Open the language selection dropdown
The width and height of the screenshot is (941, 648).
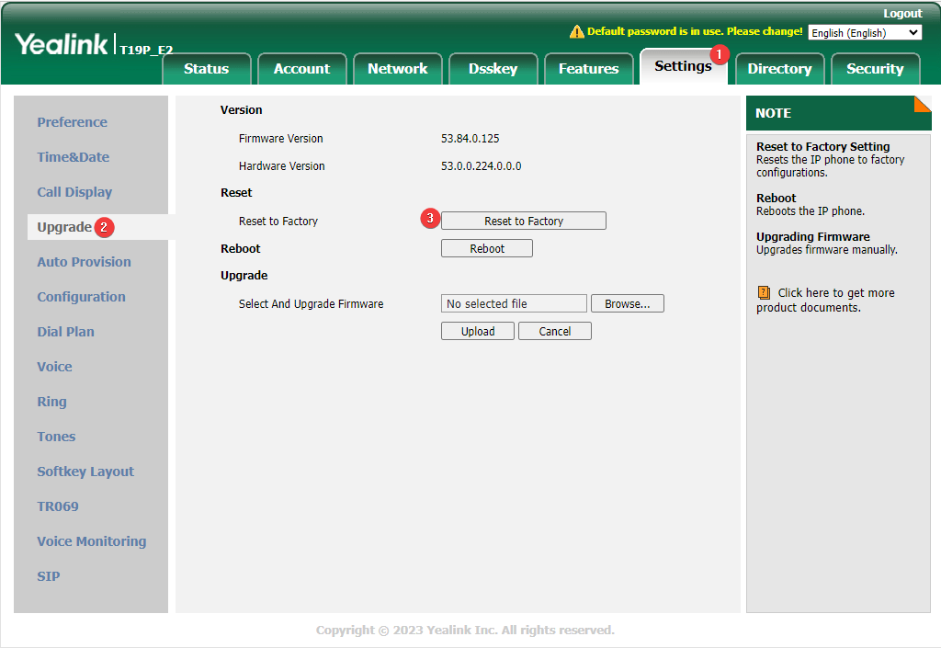864,33
